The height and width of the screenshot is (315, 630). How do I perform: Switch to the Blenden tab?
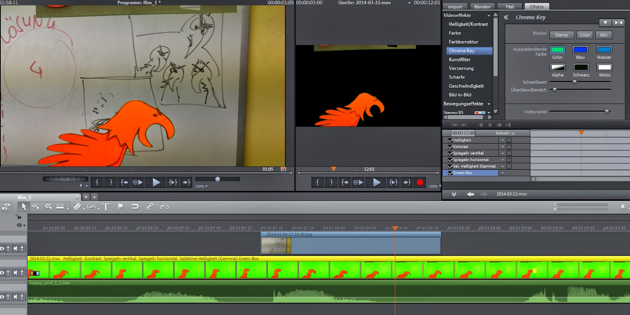[482, 7]
